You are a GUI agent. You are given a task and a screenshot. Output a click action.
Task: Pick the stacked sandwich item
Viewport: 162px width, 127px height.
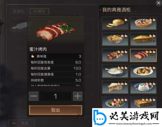[x=115, y=87]
